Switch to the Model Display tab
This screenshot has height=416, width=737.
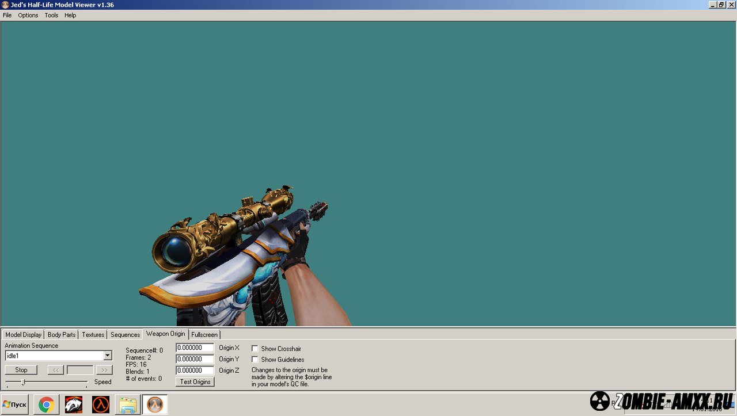24,334
